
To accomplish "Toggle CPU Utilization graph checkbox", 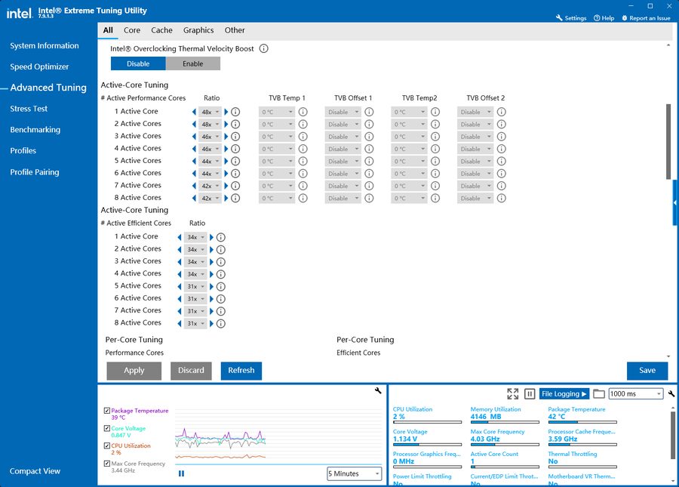I will [x=107, y=445].
